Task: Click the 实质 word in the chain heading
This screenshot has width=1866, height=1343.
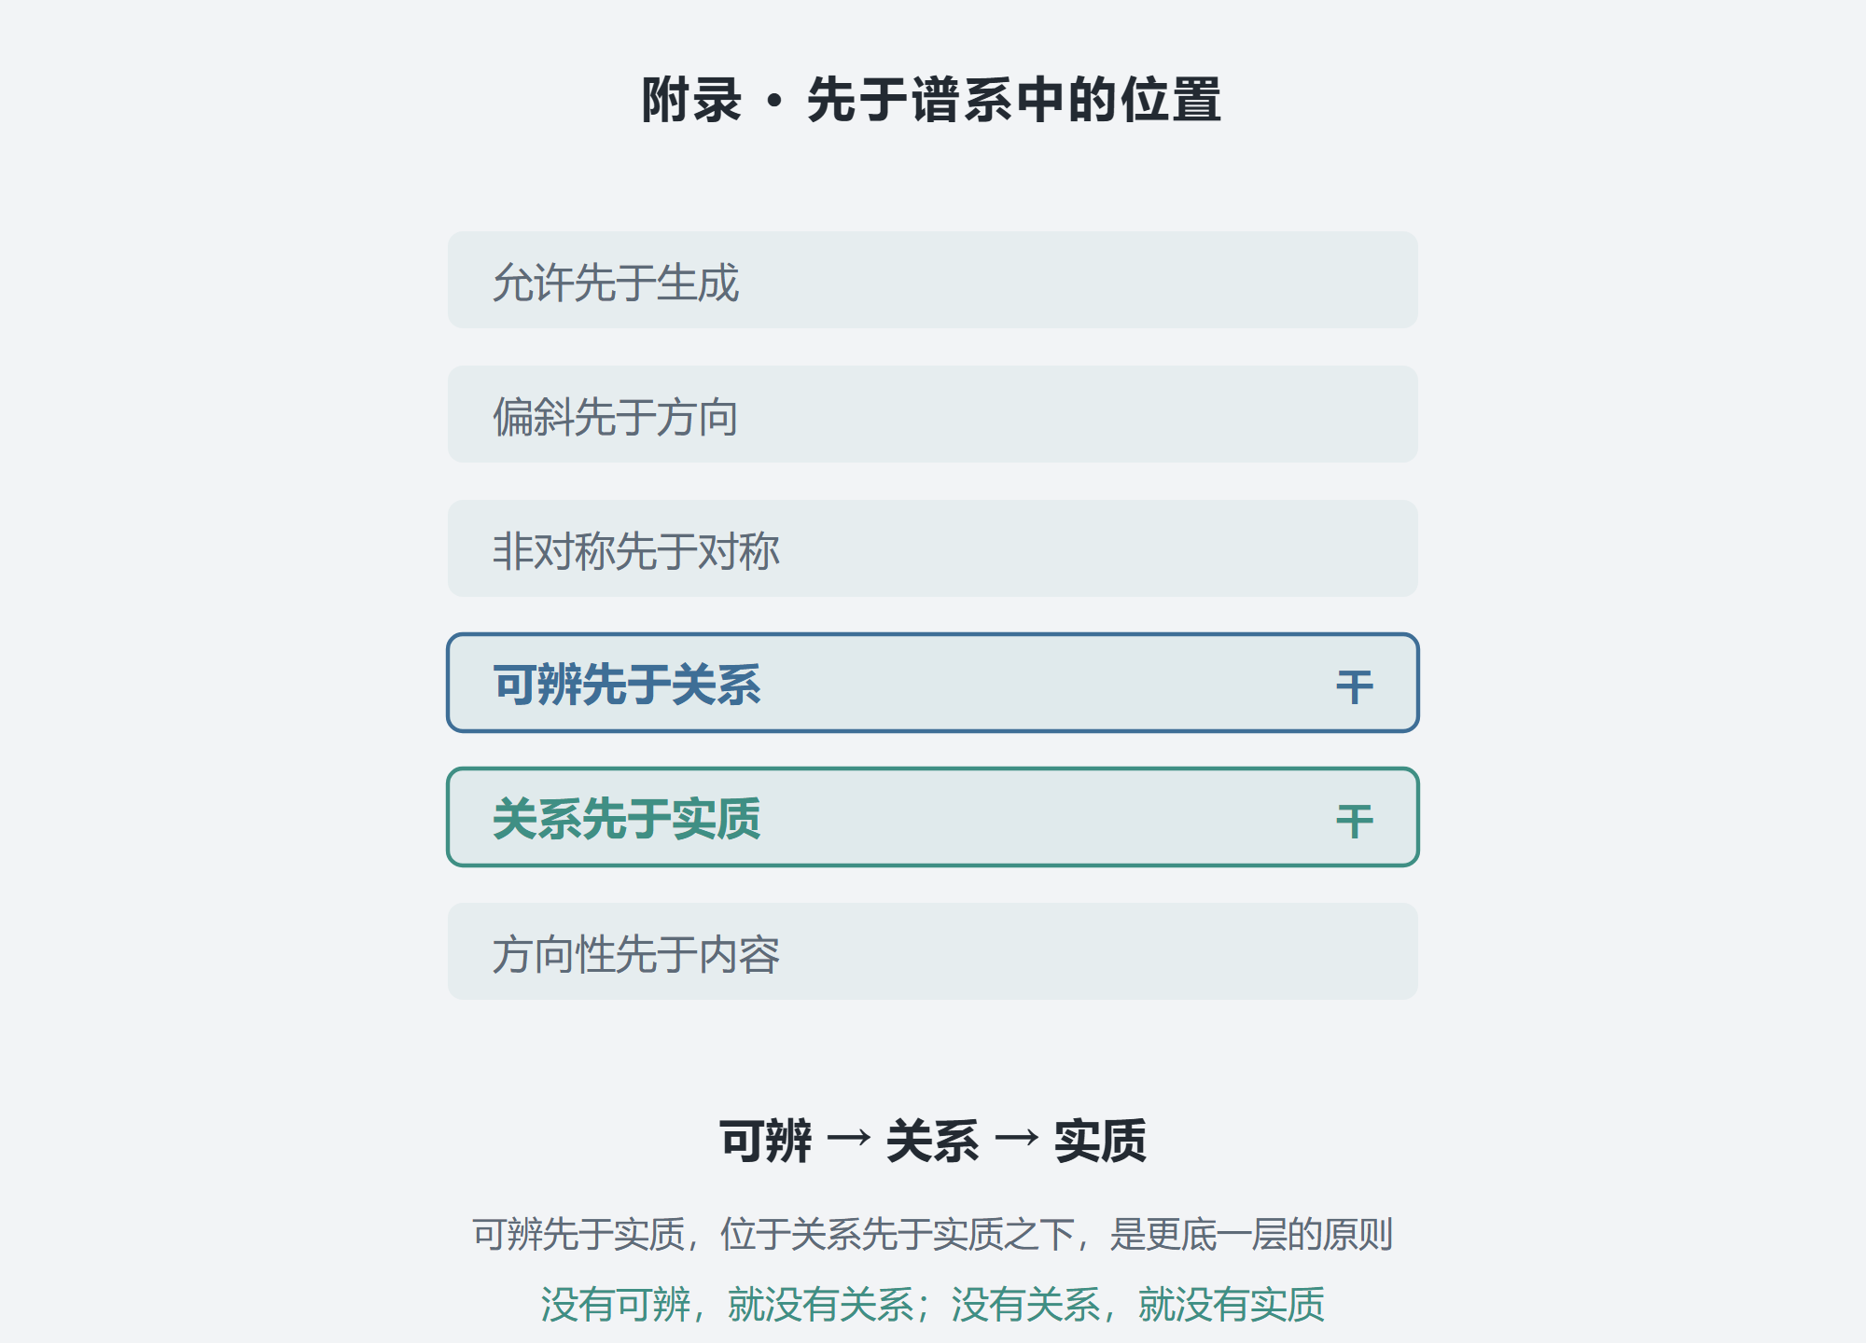Action: [x=1100, y=1141]
